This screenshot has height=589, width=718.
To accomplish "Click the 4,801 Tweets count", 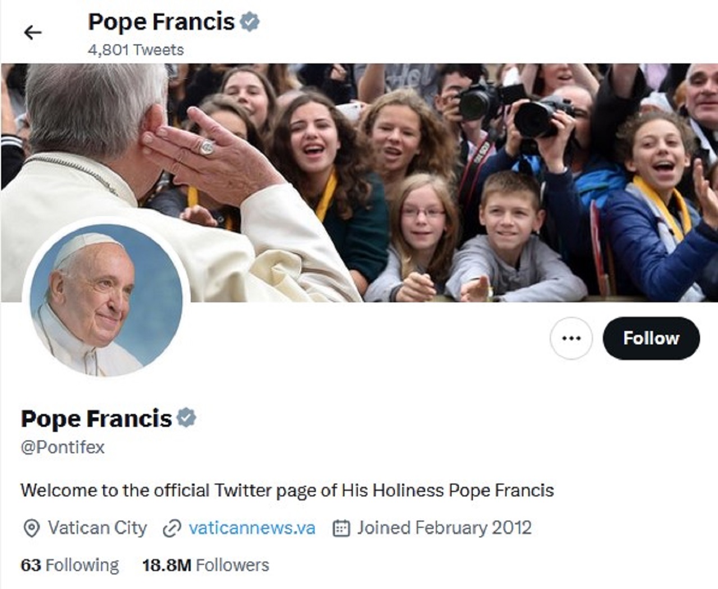I will (136, 50).
